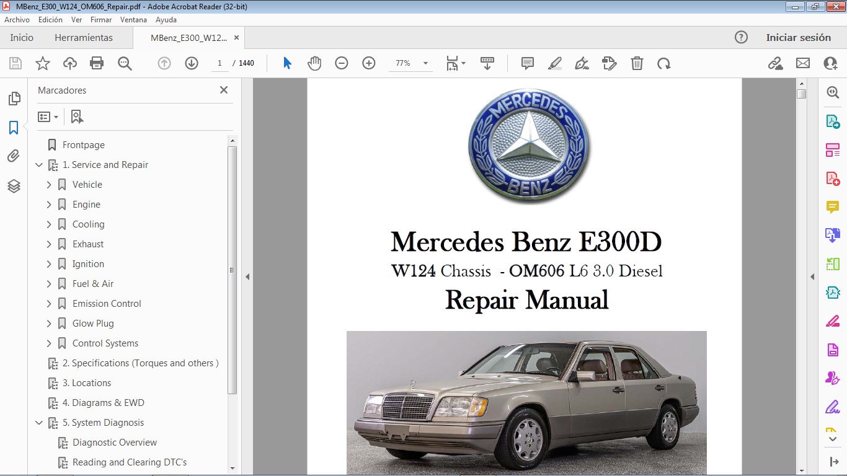Zoom in with plus button
This screenshot has width=847, height=476.
369,63
